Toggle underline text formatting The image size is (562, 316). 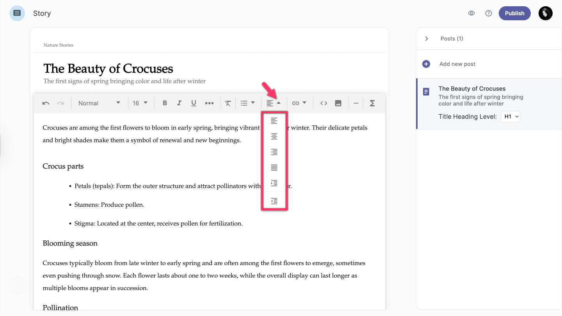194,103
